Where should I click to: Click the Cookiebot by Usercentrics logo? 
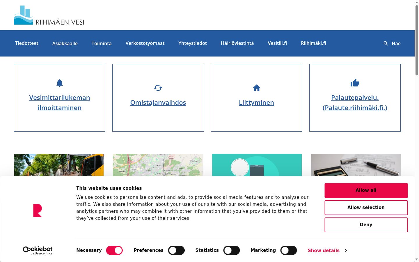[x=38, y=250]
